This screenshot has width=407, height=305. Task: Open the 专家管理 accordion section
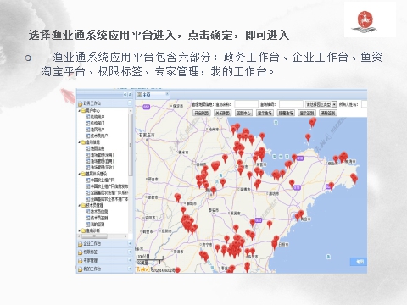104,260
